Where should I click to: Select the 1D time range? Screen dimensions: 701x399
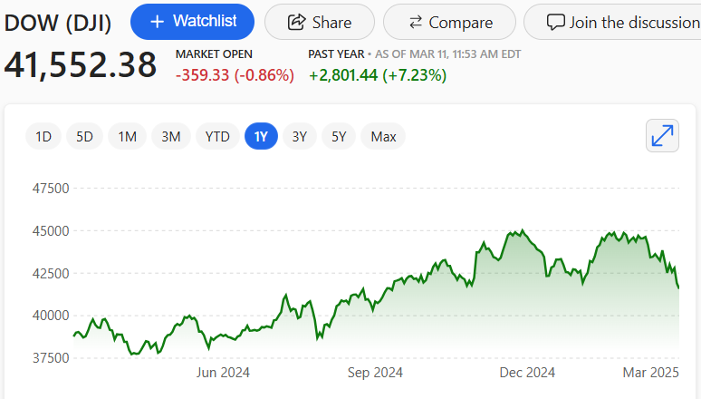tap(43, 137)
